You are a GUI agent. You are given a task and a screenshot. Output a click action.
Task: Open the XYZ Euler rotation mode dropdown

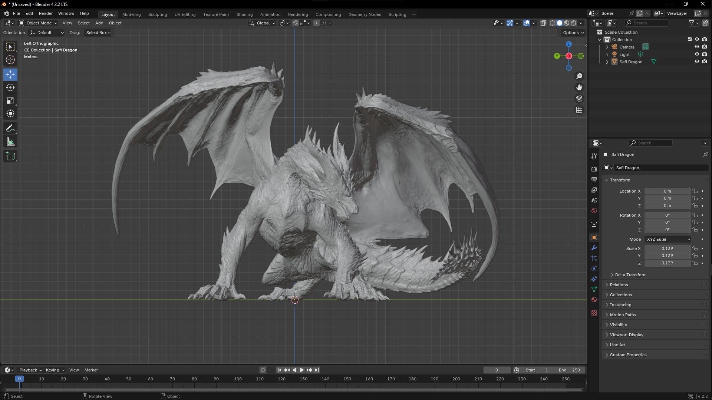tap(668, 239)
